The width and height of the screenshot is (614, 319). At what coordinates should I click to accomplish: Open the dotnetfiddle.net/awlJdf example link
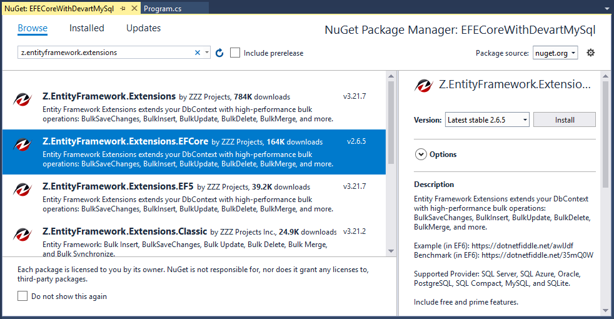(x=522, y=246)
